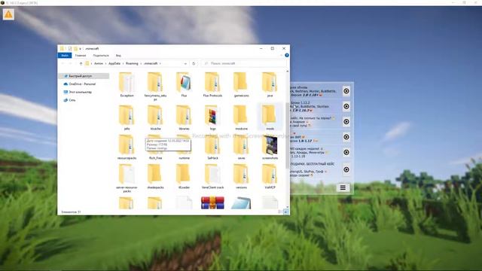
Task: Click the Explorer vertical scrollbar
Action: point(288,135)
